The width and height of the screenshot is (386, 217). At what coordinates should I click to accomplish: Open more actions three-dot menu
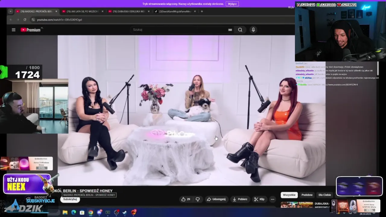(272, 199)
